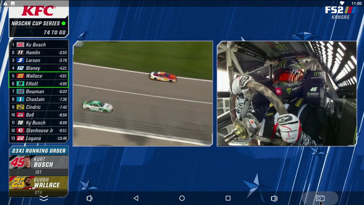
Task: Select the Larson leaderboard row
Action: (39, 60)
